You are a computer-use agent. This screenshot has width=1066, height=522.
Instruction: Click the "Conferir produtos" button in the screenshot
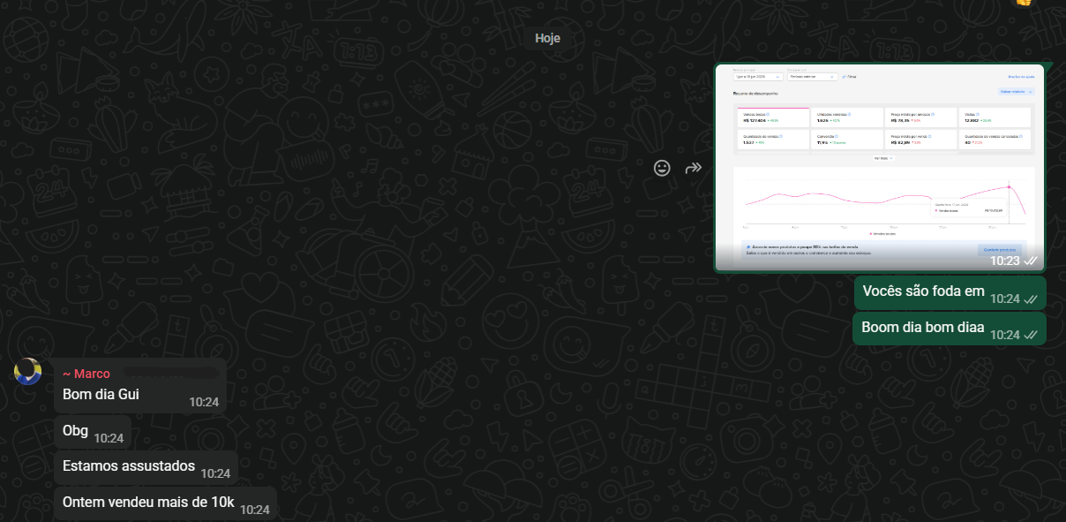point(999,250)
